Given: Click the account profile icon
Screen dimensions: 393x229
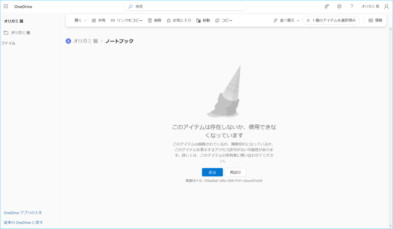Looking at the screenshot, I should coord(386,7).
